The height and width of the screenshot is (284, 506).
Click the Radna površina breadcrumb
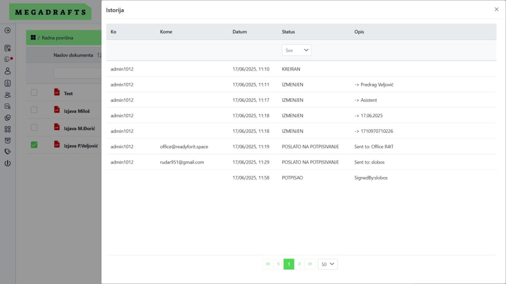coord(57,38)
